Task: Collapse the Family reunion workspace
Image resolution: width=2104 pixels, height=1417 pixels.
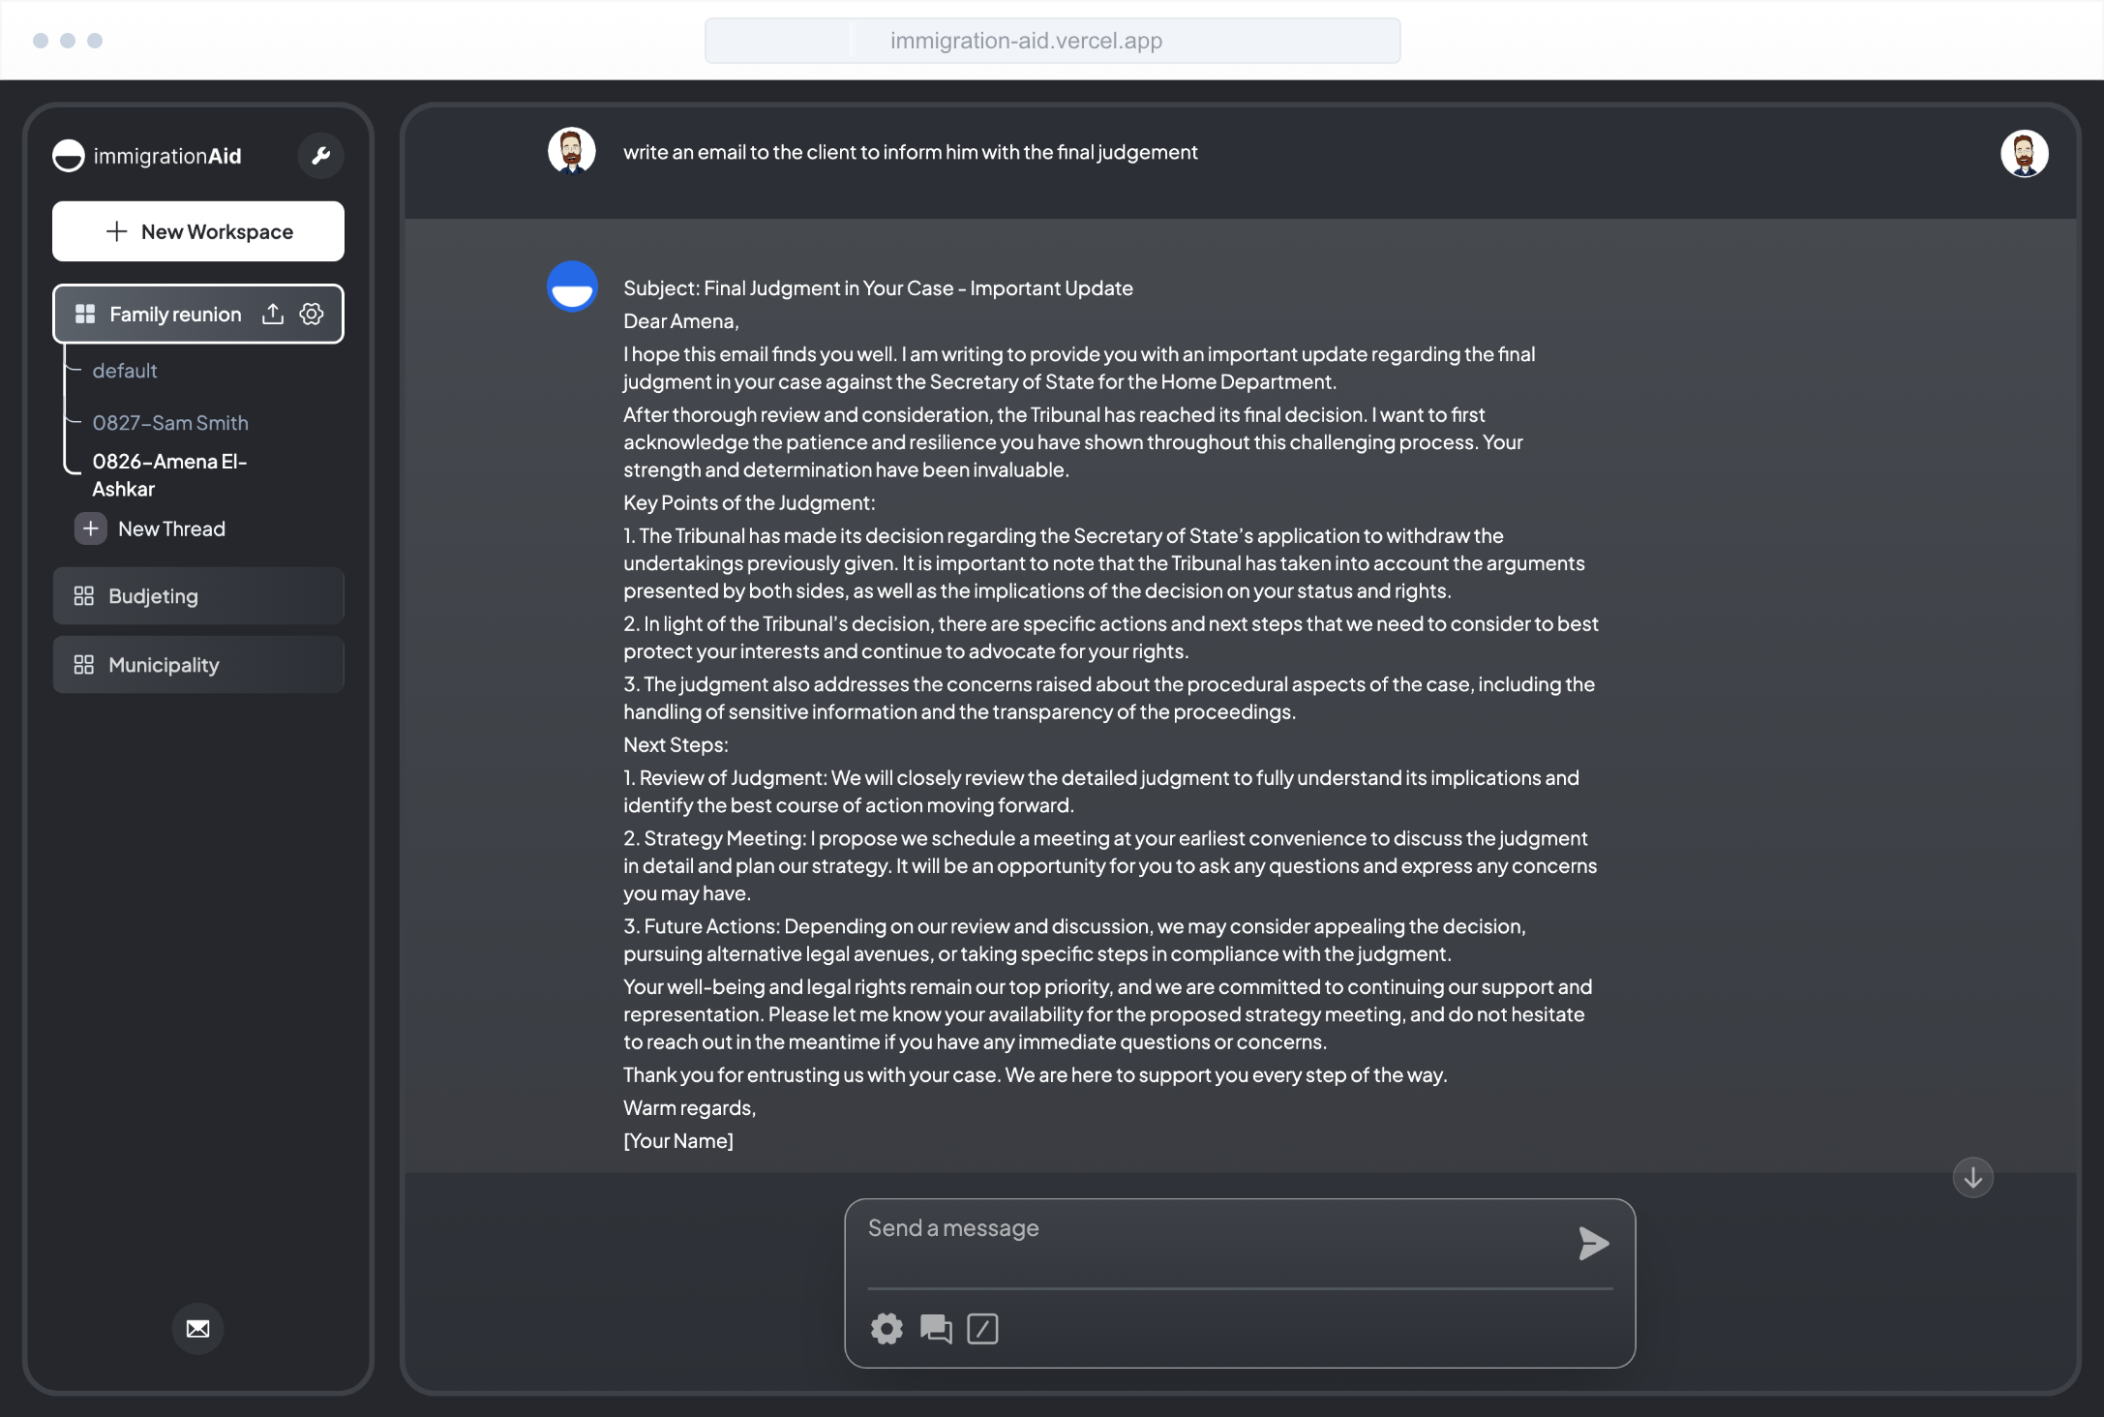Action: [160, 314]
